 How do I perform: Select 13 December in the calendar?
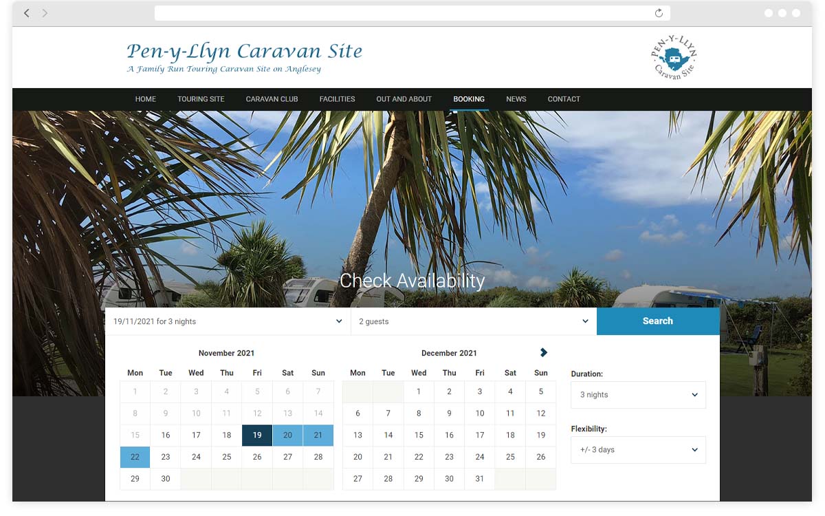coord(357,436)
